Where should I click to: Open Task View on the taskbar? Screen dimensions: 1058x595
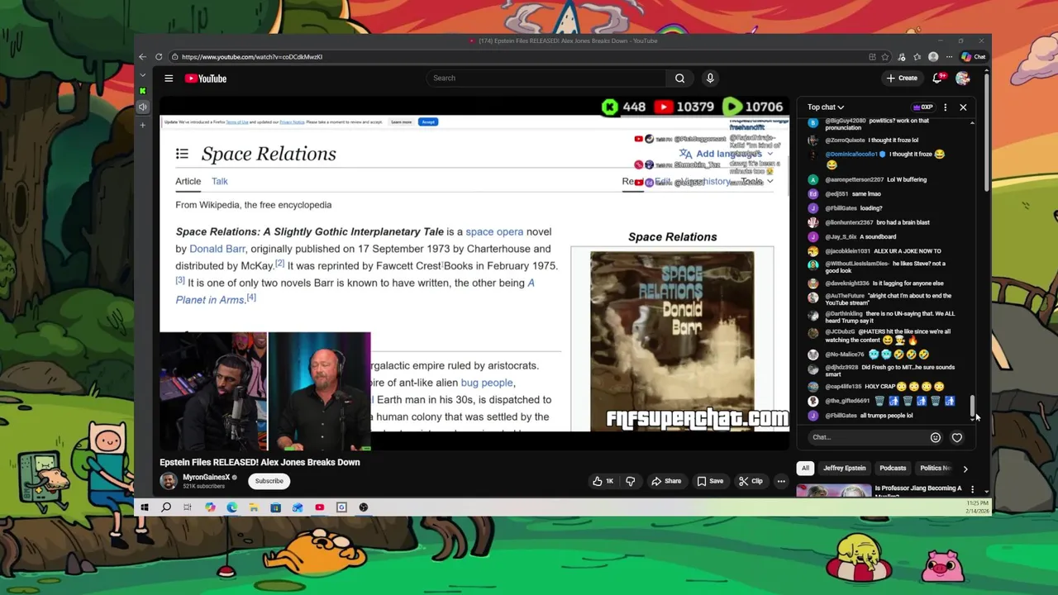tap(188, 507)
